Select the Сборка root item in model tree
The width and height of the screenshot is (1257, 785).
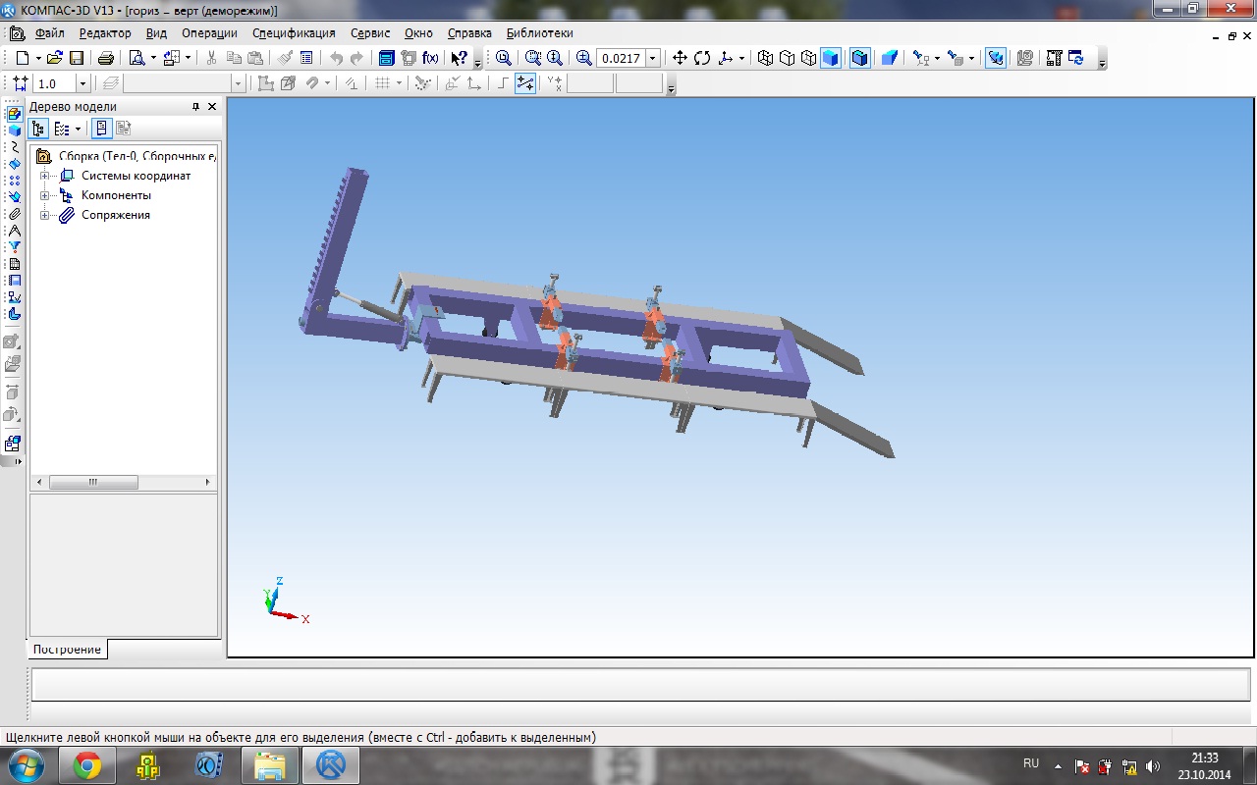coord(137,156)
